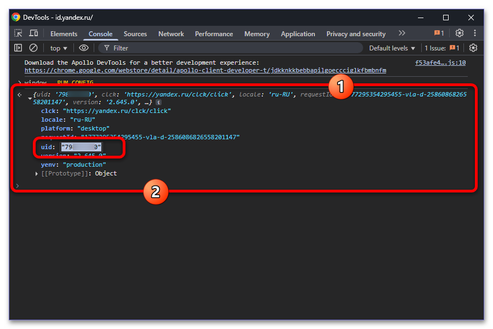
Task: Click the issues counter badge in tab bar
Action: click(x=439, y=33)
